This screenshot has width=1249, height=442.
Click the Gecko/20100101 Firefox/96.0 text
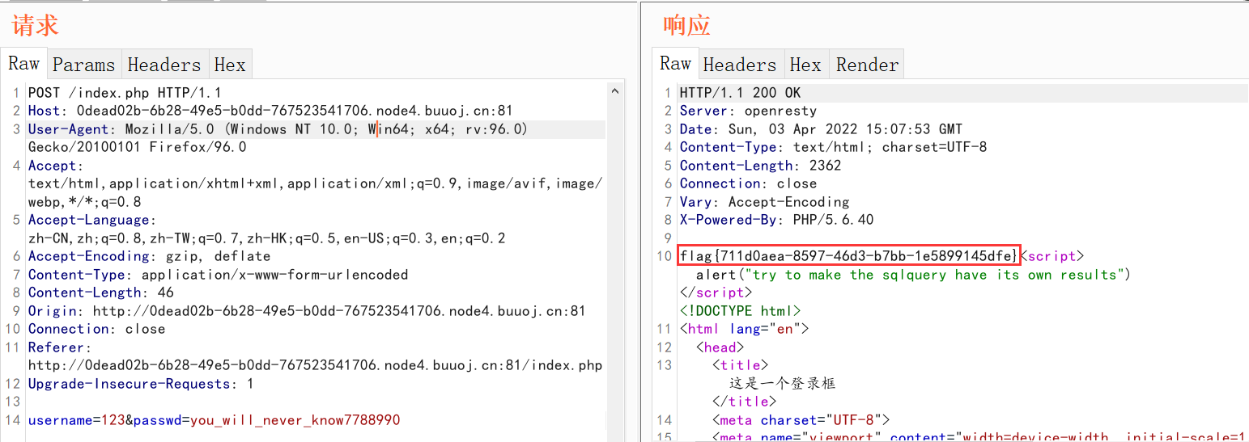[x=137, y=147]
